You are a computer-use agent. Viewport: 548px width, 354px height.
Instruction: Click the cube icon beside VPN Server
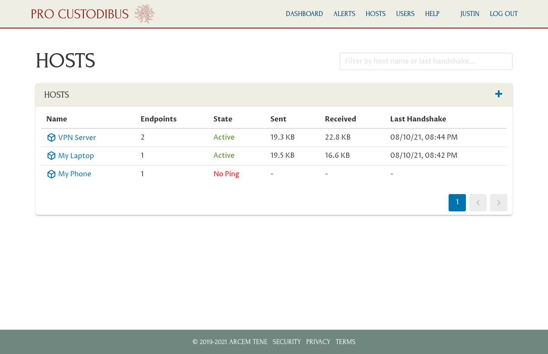(x=51, y=137)
